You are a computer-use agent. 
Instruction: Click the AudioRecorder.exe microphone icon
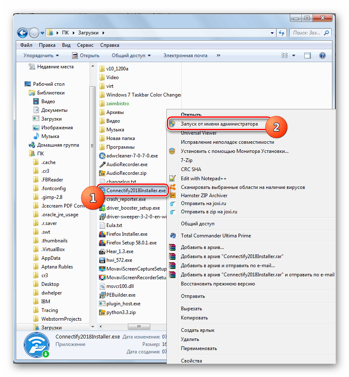tap(102, 164)
